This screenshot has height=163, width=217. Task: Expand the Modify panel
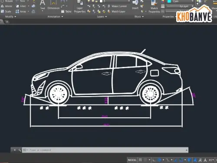coord(10,17)
